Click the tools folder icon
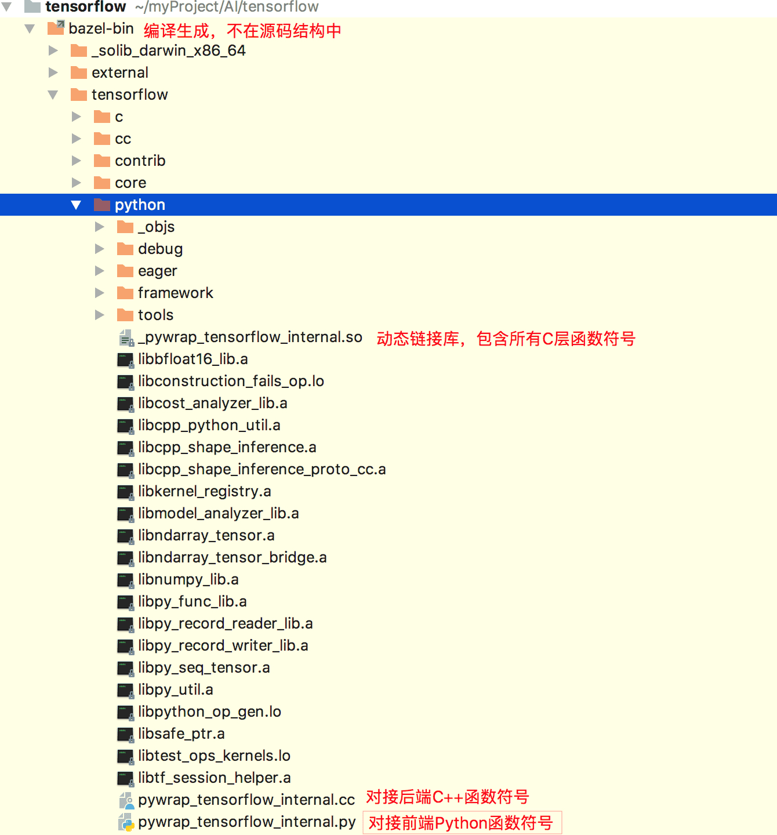Screen dimensions: 777x835 point(125,315)
